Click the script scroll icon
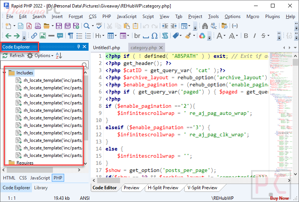 point(165,36)
